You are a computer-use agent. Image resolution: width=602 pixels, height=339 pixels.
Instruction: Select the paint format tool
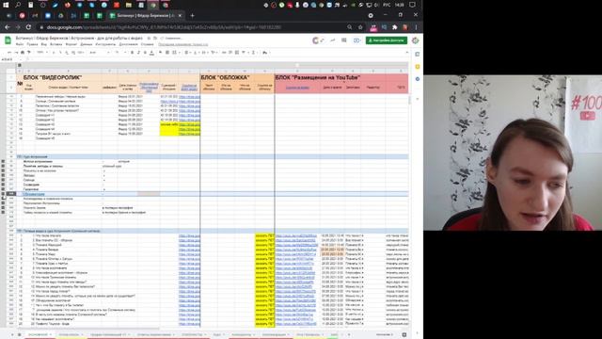coord(29,53)
